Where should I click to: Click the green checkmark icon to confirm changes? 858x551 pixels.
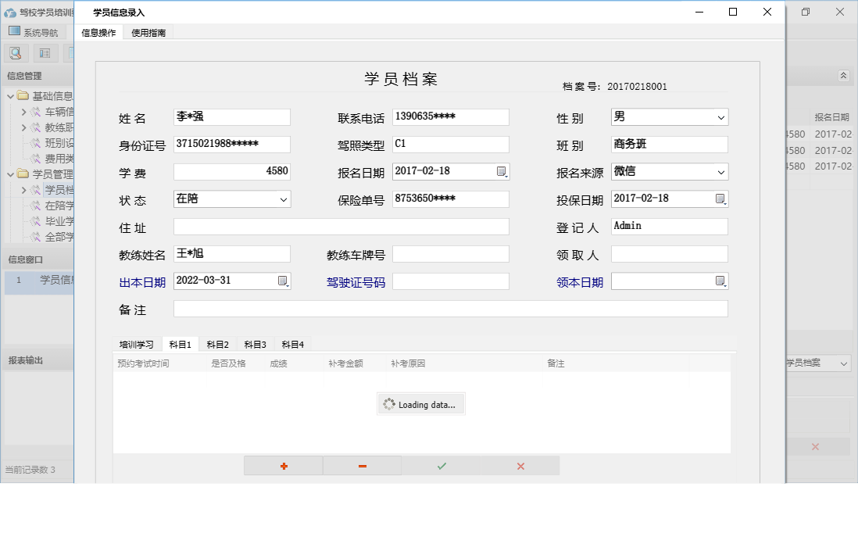tap(441, 465)
